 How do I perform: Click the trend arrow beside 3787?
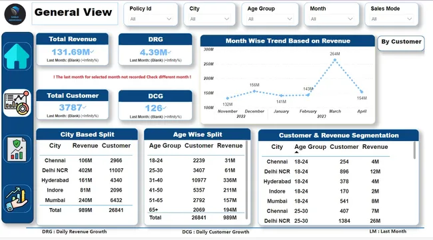(84, 107)
